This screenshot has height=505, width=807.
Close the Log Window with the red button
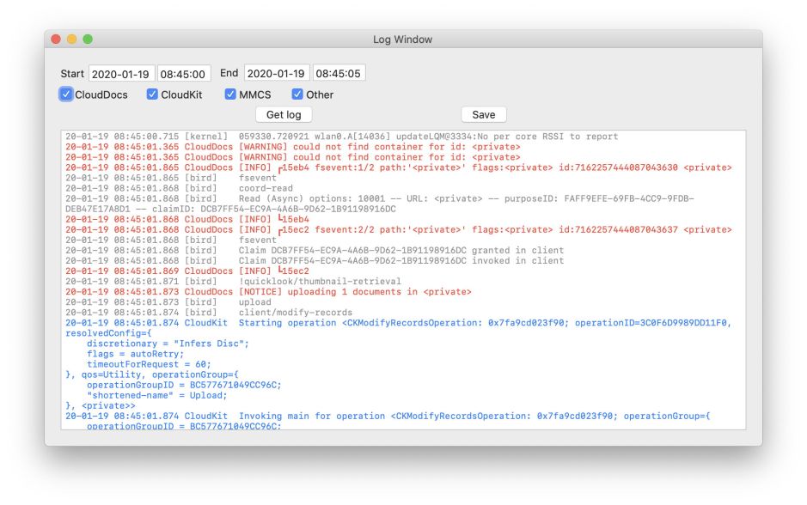click(x=57, y=40)
